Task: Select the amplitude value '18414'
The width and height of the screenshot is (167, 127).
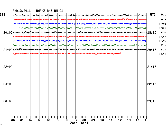Action: (163, 50)
